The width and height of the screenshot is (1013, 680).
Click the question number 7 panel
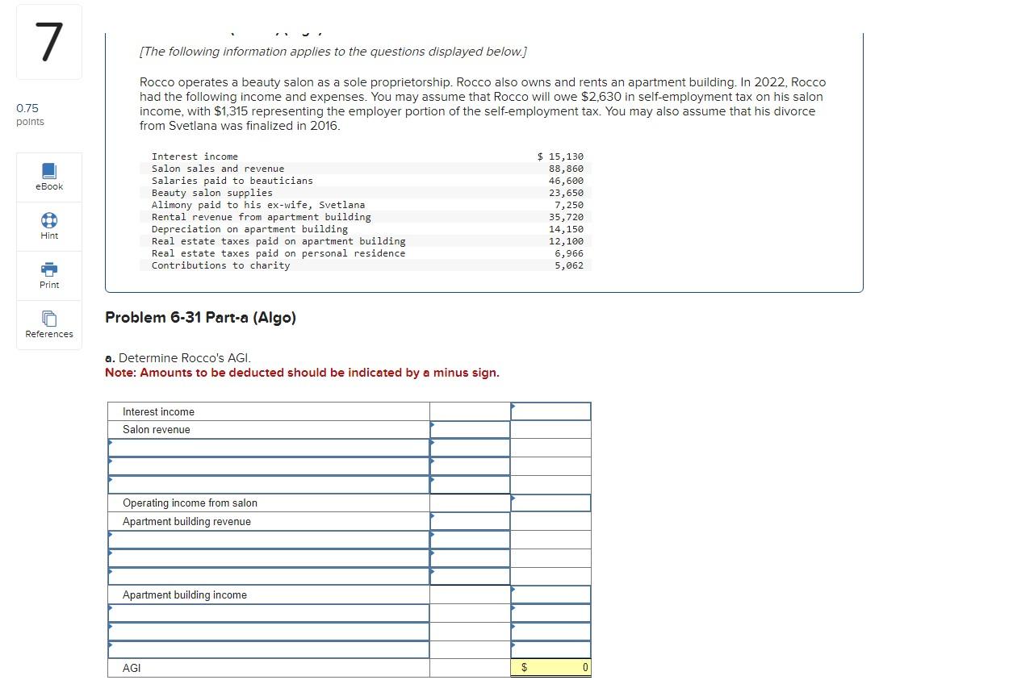[48, 41]
